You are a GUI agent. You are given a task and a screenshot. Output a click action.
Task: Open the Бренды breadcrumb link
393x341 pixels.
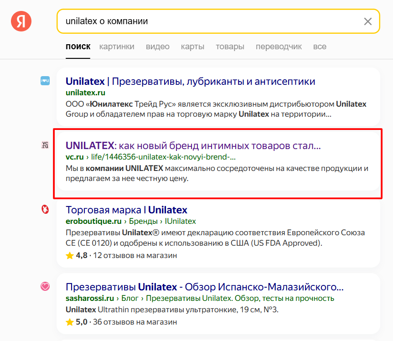coord(143,221)
